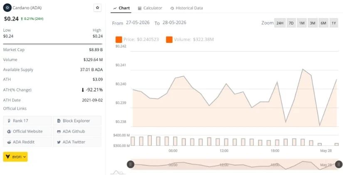Click the Twitter bird icon
This screenshot has width=343, height=175.
coord(59,142)
